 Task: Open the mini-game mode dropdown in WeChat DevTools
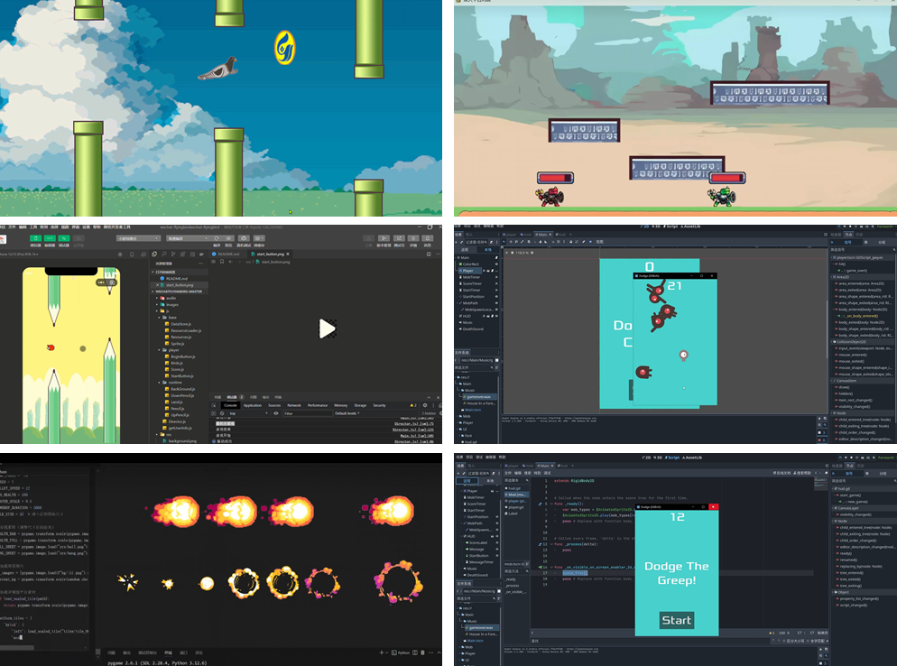pyautogui.click(x=138, y=238)
